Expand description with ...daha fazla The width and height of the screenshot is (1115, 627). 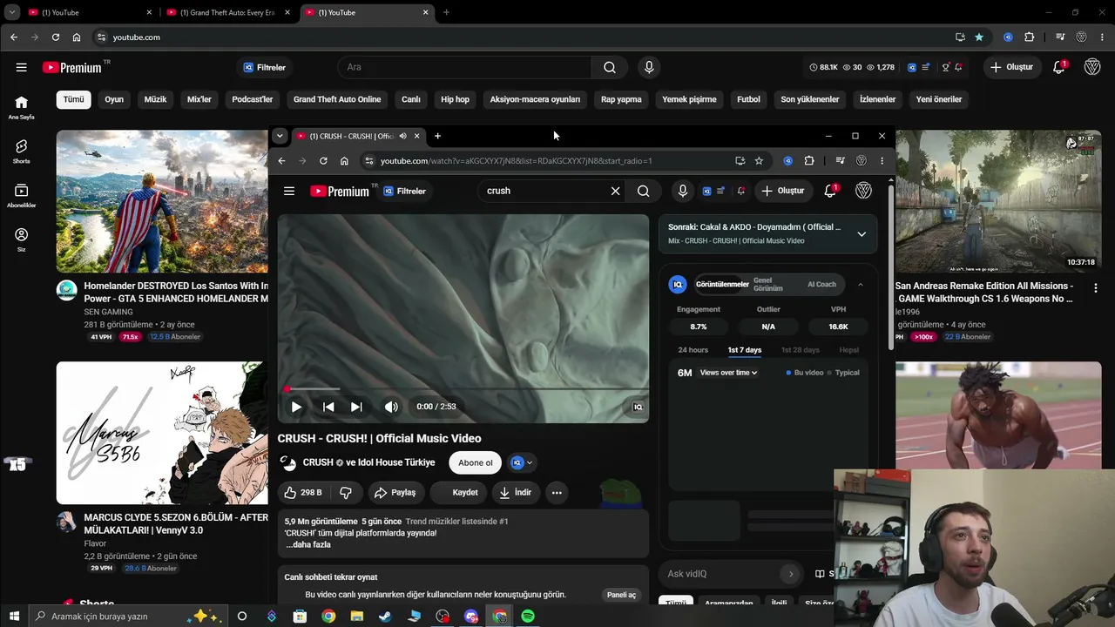308,545
